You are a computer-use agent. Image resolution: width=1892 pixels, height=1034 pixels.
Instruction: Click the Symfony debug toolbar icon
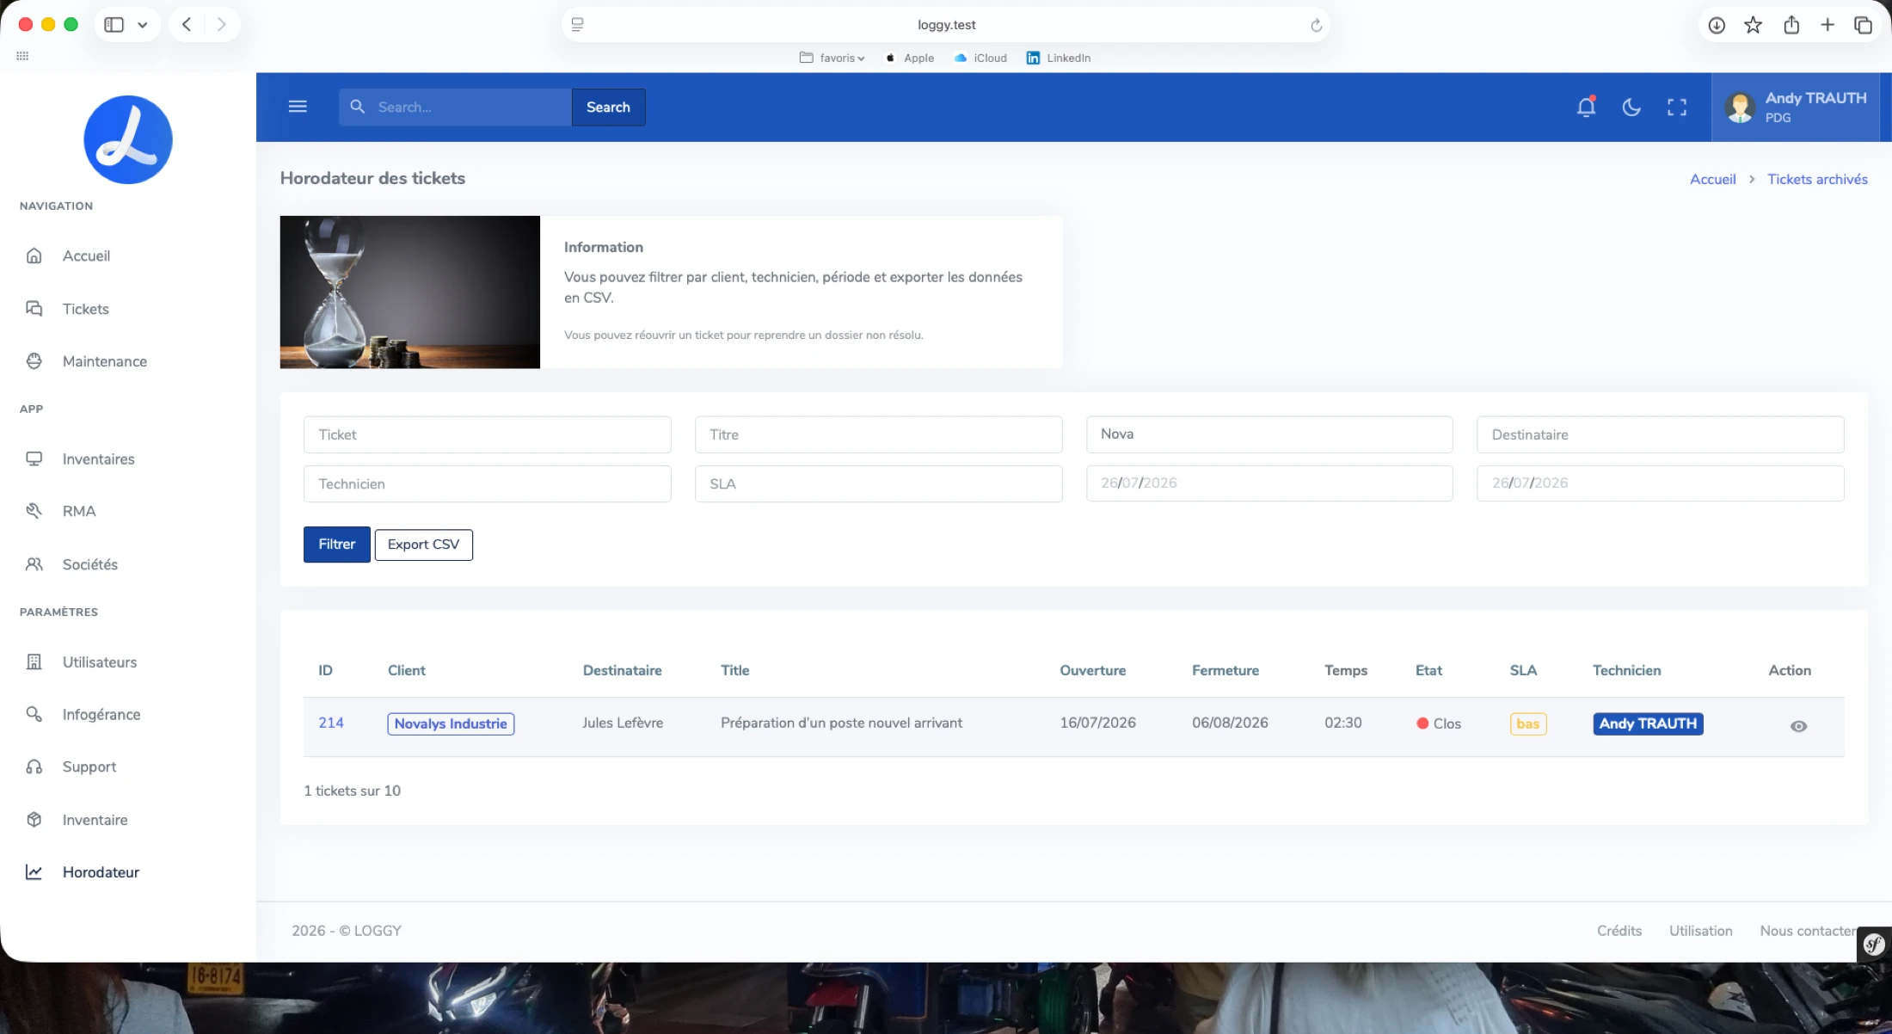(x=1874, y=945)
